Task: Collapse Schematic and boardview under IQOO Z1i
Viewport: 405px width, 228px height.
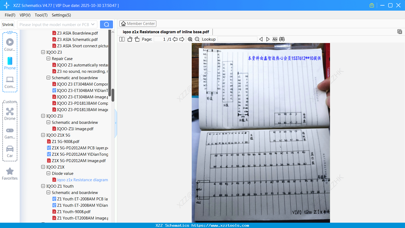Action: (48, 123)
